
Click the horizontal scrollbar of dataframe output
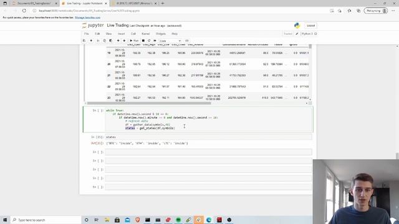click(x=149, y=103)
